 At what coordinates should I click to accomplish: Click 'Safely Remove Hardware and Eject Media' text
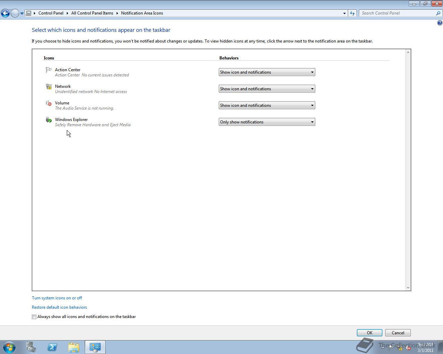click(x=93, y=125)
